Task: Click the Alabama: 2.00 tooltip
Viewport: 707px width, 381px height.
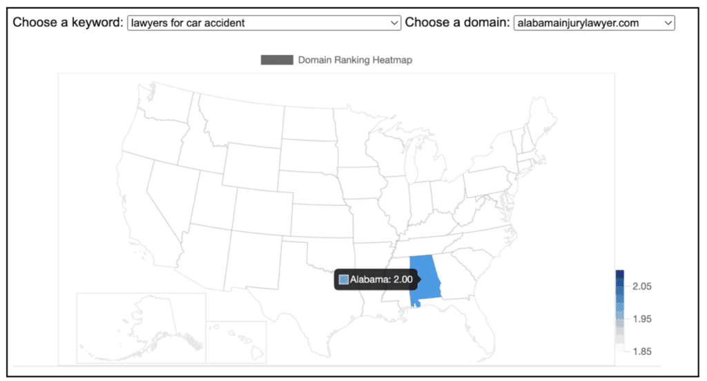Action: pos(376,280)
